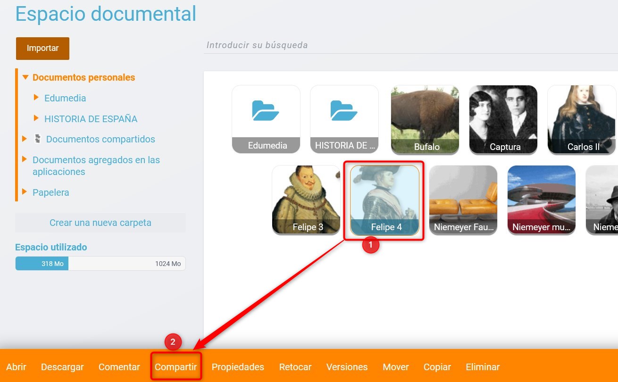Click Descargar in the action bar

pyautogui.click(x=62, y=367)
